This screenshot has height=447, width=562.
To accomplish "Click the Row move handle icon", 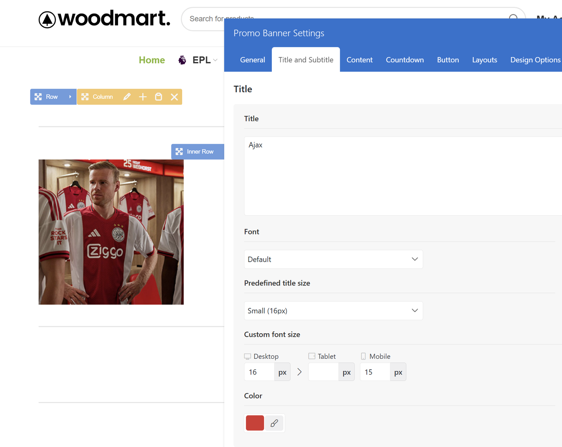I will (38, 97).
